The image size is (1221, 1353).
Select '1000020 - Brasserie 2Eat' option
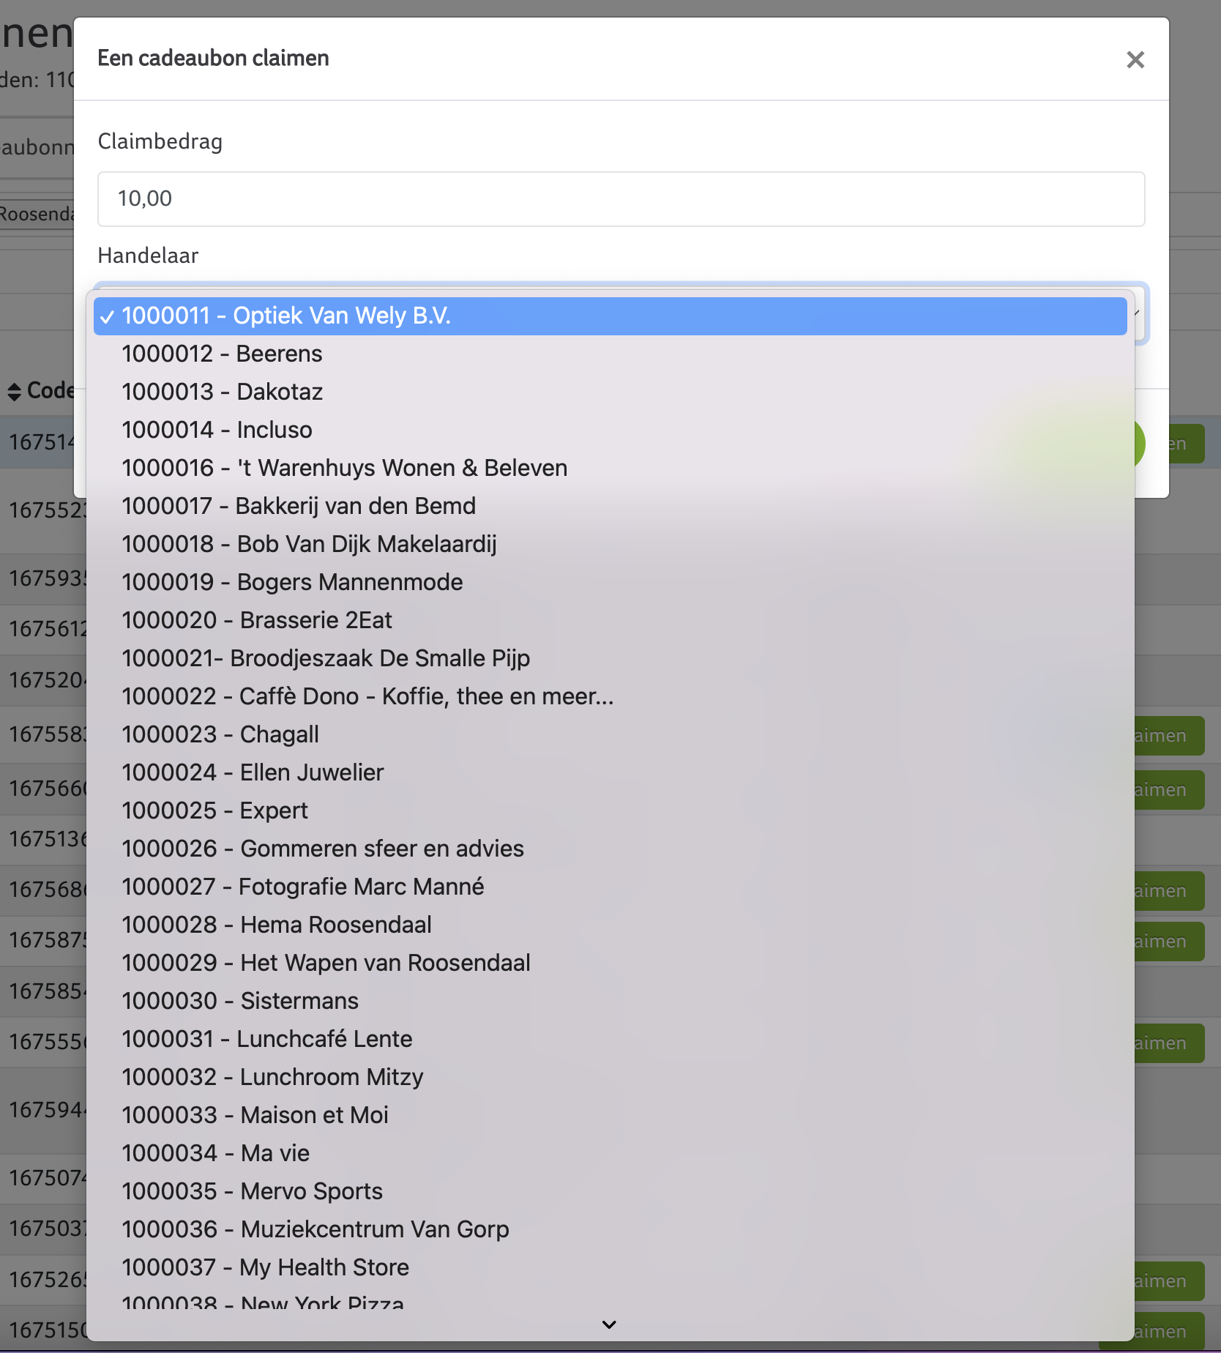click(x=610, y=620)
